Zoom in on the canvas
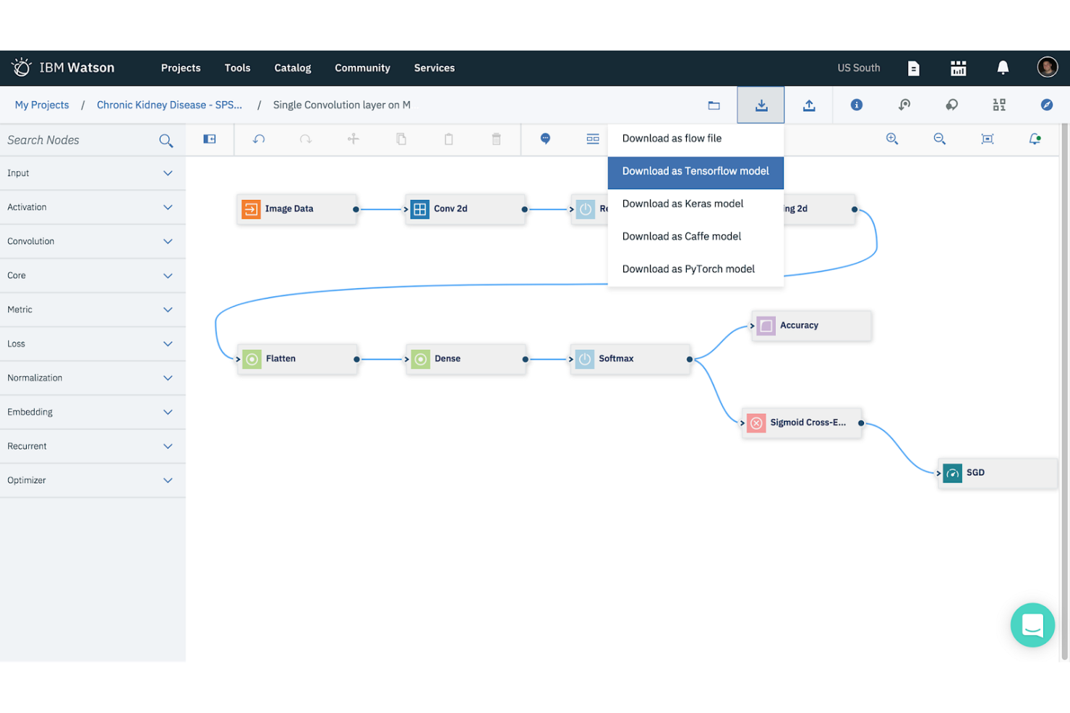Screen dimensions: 1070x713 point(892,139)
